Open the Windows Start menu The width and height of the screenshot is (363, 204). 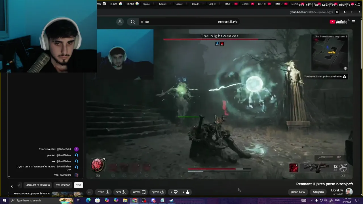pos(4,200)
